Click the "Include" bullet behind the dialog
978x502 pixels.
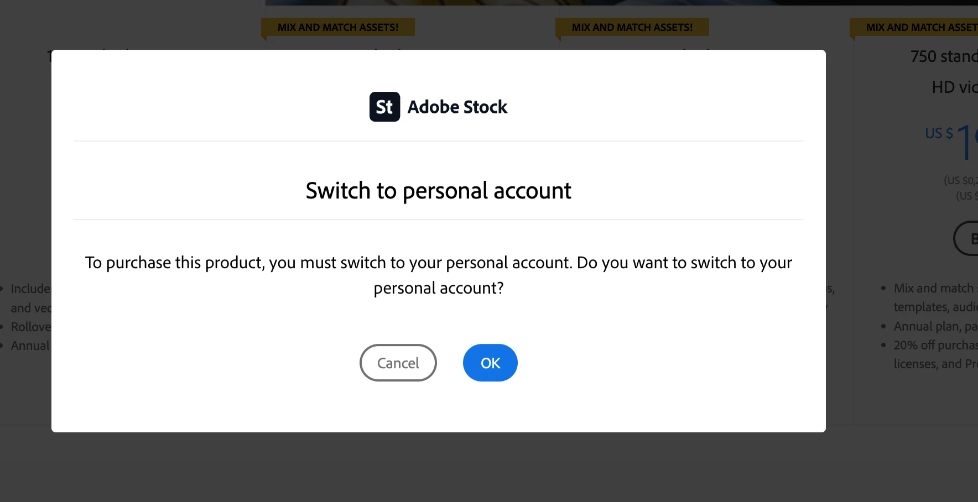[x=31, y=289]
